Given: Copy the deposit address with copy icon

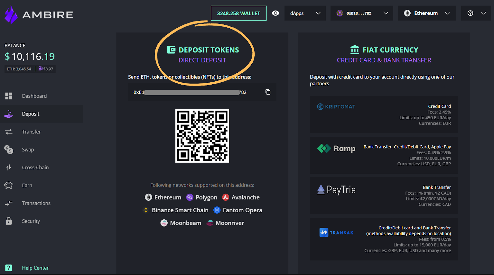Looking at the screenshot, I should [x=268, y=92].
